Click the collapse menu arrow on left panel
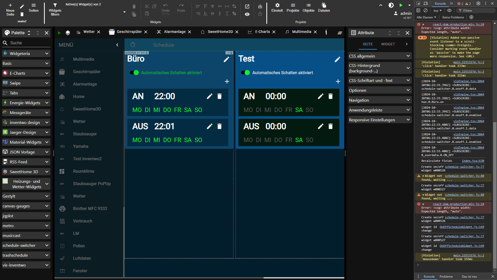The width and height of the screenshot is (497, 280). coord(117,45)
